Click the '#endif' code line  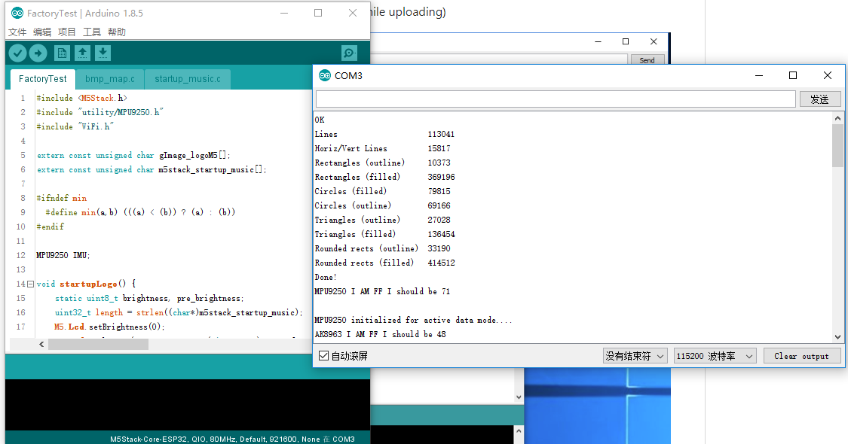51,227
